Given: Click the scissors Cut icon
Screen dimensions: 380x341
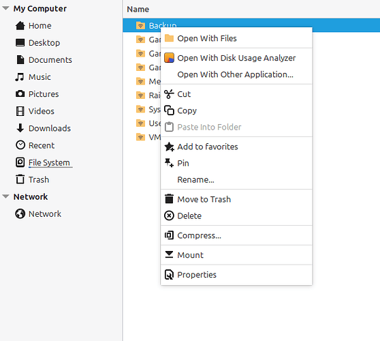Looking at the screenshot, I should point(169,94).
